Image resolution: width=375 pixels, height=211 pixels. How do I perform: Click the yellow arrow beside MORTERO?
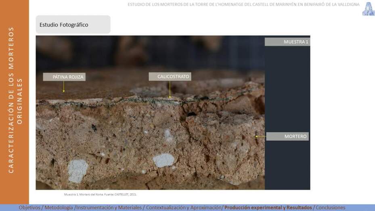coord(261,136)
